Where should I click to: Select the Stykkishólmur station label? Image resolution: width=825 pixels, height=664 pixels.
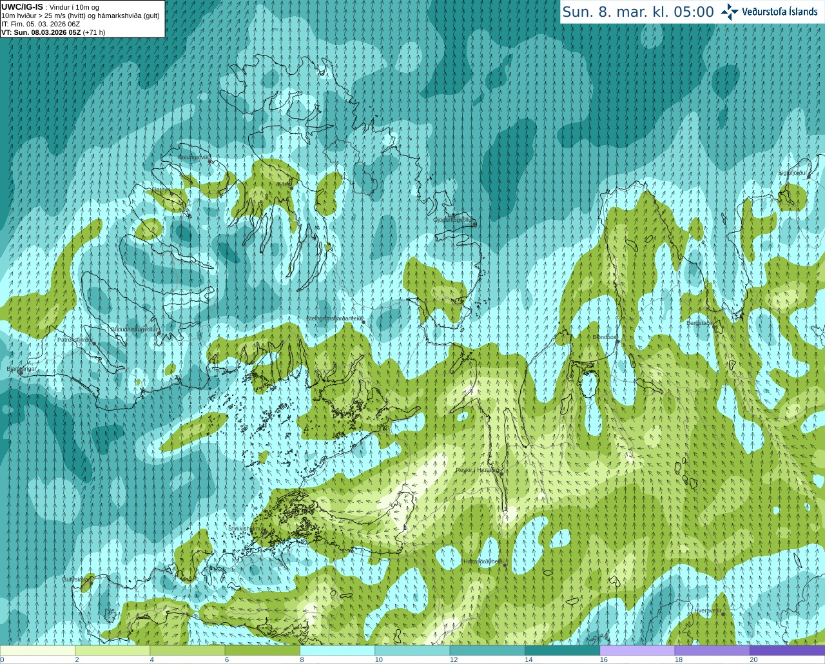[x=247, y=528]
